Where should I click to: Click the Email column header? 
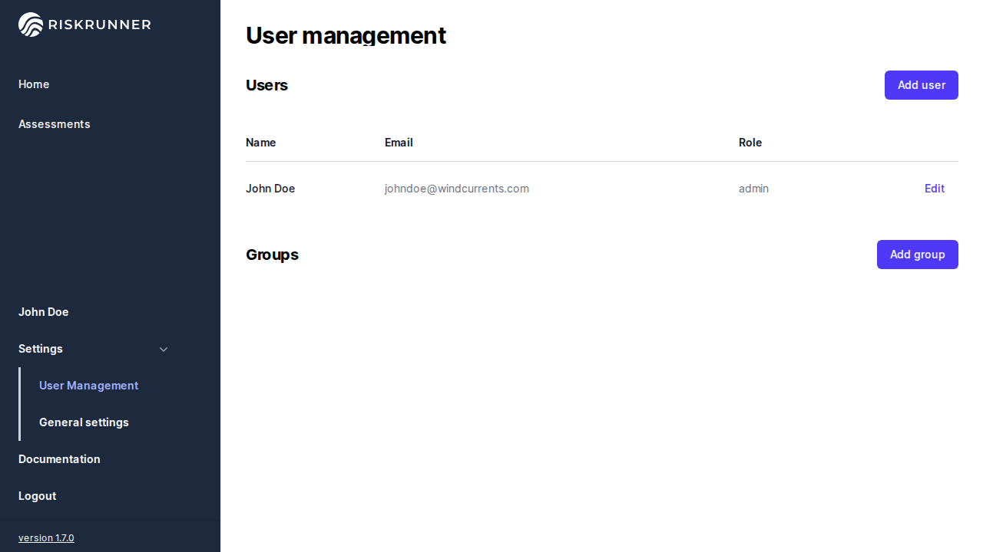399,143
